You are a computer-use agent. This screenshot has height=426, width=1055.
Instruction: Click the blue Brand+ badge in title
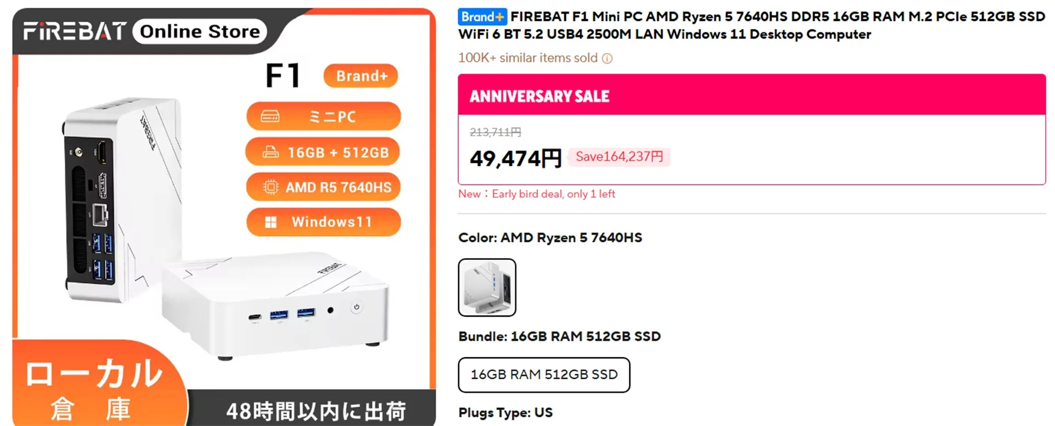pos(482,17)
